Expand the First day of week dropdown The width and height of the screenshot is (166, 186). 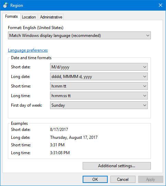(x=99, y=105)
